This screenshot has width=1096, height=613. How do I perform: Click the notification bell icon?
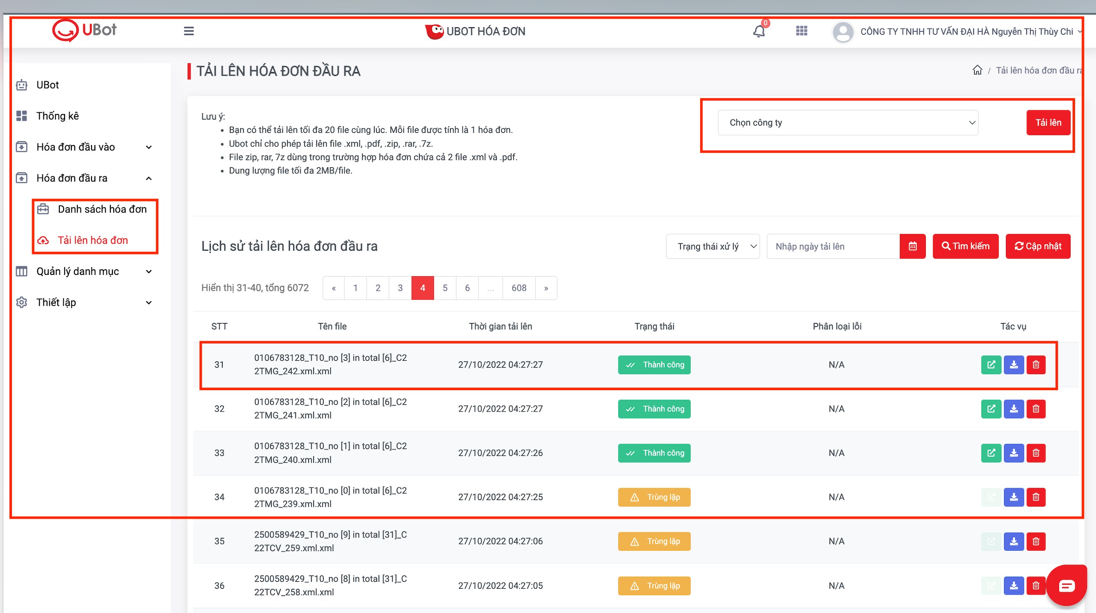(759, 32)
